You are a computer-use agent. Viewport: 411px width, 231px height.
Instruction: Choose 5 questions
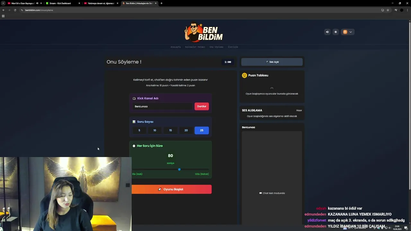coord(139,130)
